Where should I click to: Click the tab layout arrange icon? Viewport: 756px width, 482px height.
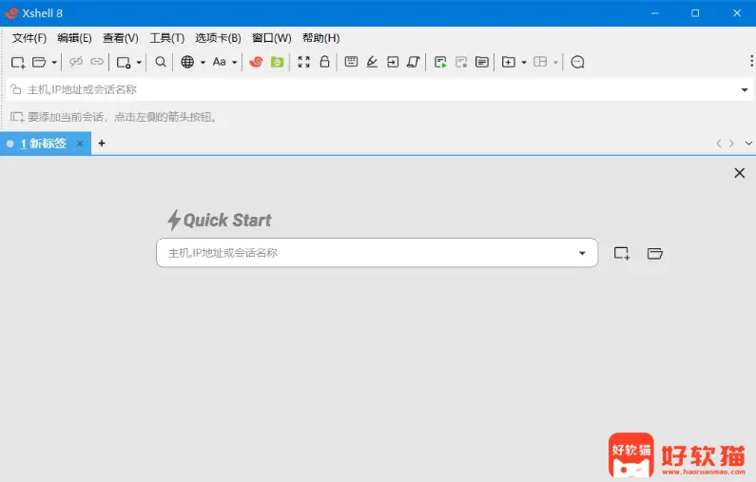(540, 62)
